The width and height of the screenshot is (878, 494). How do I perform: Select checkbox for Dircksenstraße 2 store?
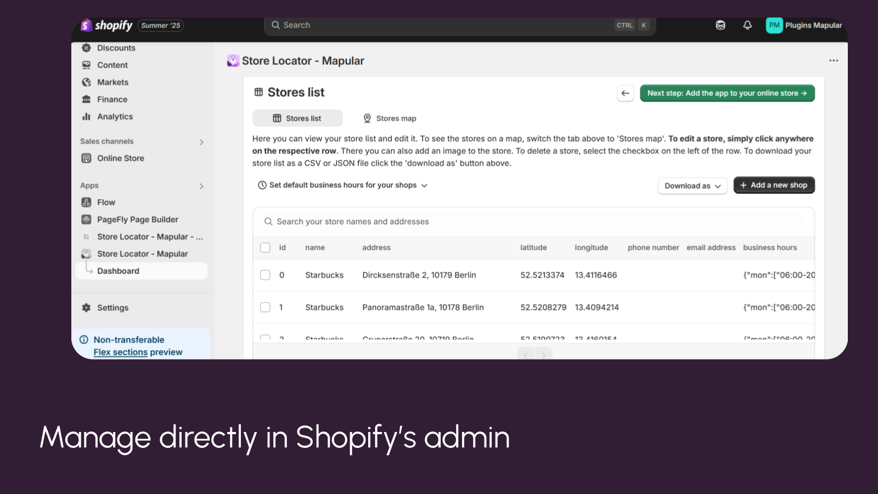pos(265,275)
